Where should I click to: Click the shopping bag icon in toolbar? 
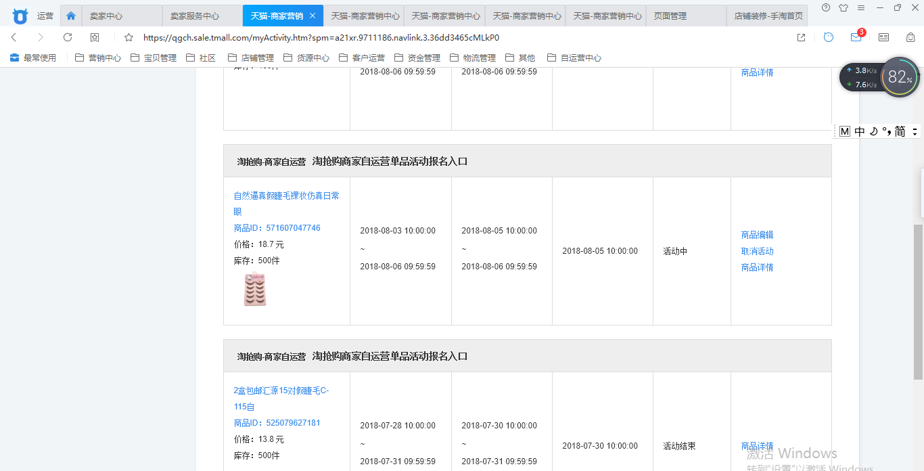[x=910, y=38]
